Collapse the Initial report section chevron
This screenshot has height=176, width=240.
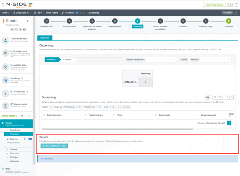[x=29, y=116]
